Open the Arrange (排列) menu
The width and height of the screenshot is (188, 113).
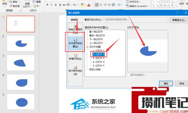182,4
